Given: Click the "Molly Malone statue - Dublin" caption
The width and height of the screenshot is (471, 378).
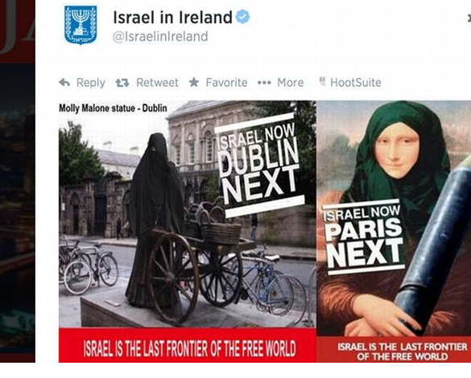Looking at the screenshot, I should coord(113,109).
